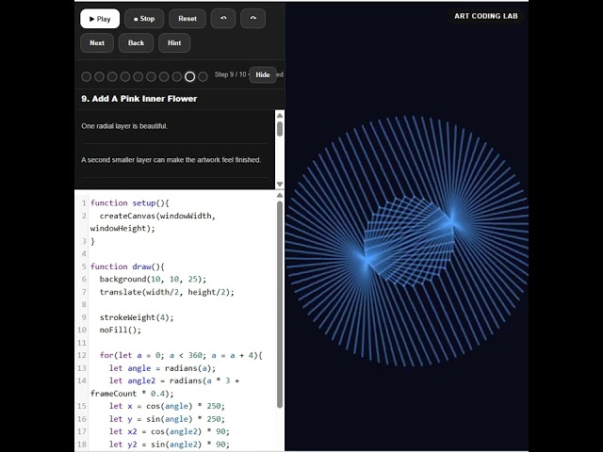Show the Hint

point(174,43)
